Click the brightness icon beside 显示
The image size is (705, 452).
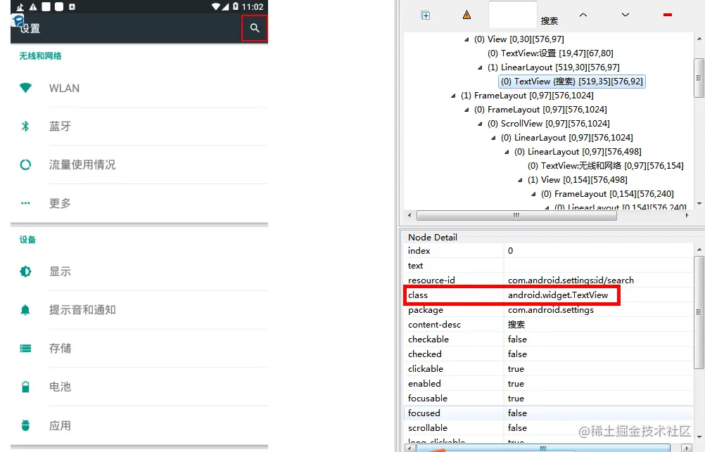click(25, 271)
